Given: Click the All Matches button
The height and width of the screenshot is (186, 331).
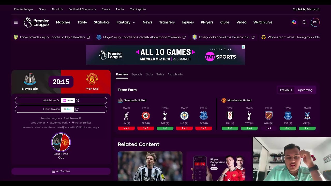Looking at the screenshot, I should click(61, 171).
